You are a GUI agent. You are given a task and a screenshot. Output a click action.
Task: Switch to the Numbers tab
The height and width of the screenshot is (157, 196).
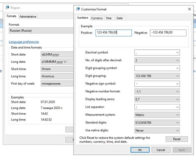point(82,18)
